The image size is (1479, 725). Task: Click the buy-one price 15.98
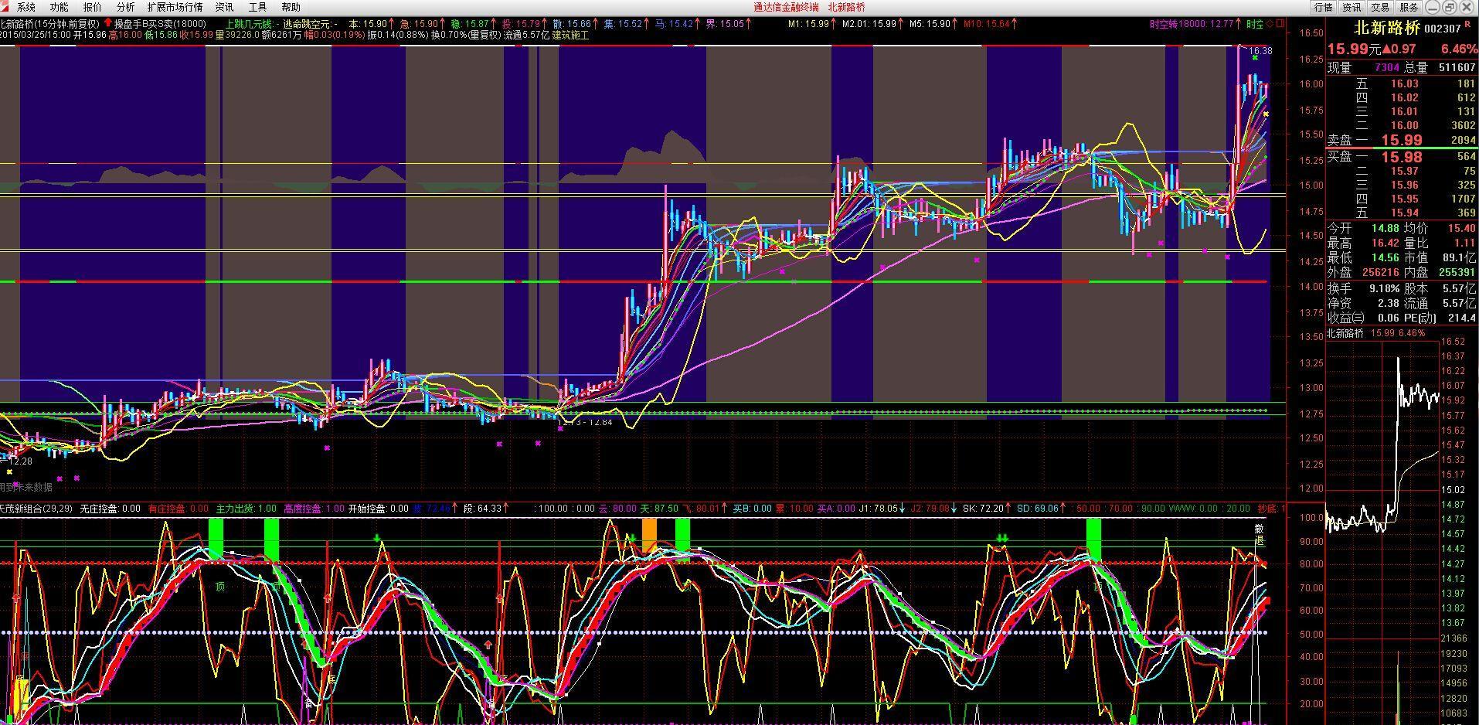[1401, 157]
